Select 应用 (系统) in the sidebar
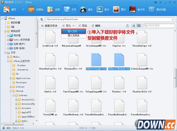The image size is (177, 131). 19,48
